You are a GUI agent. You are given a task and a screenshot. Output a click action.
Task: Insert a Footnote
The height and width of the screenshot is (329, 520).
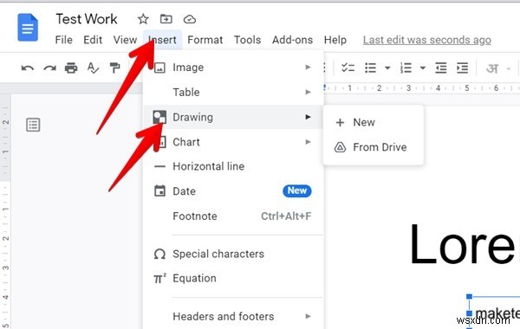[x=233, y=216]
